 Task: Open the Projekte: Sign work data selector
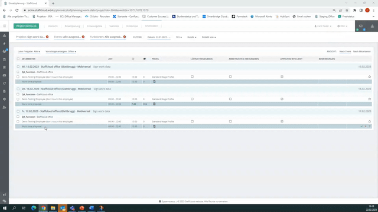click(30, 37)
